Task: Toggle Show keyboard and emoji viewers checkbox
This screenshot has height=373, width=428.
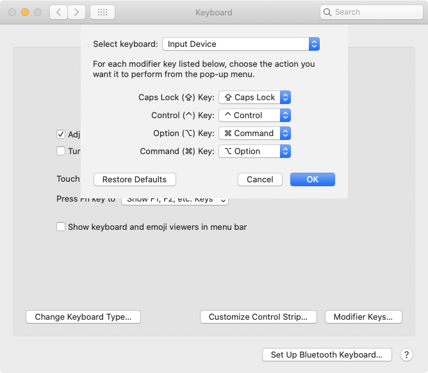Action: point(62,227)
